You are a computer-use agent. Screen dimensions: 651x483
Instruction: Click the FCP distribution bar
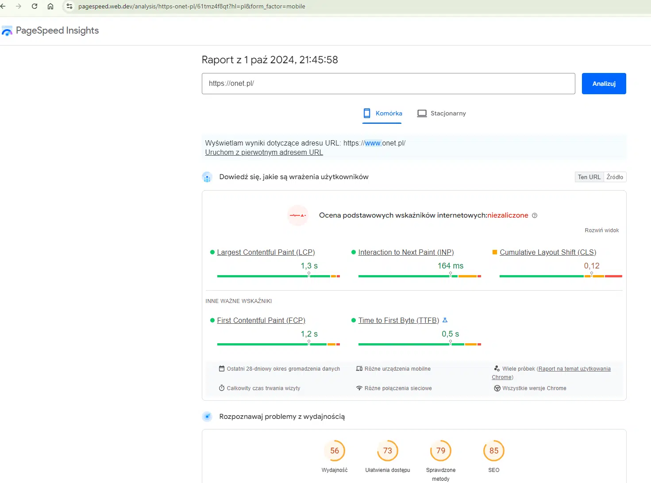tap(278, 344)
